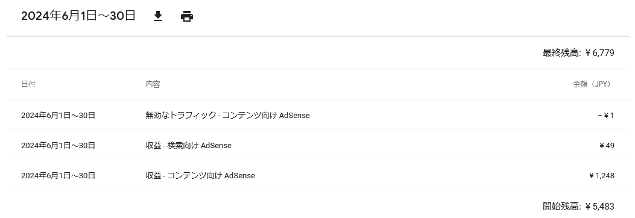Screen dimensions: 635x218
Task: Click the date in the 検索向け AdSense row
Action: pyautogui.click(x=58, y=146)
